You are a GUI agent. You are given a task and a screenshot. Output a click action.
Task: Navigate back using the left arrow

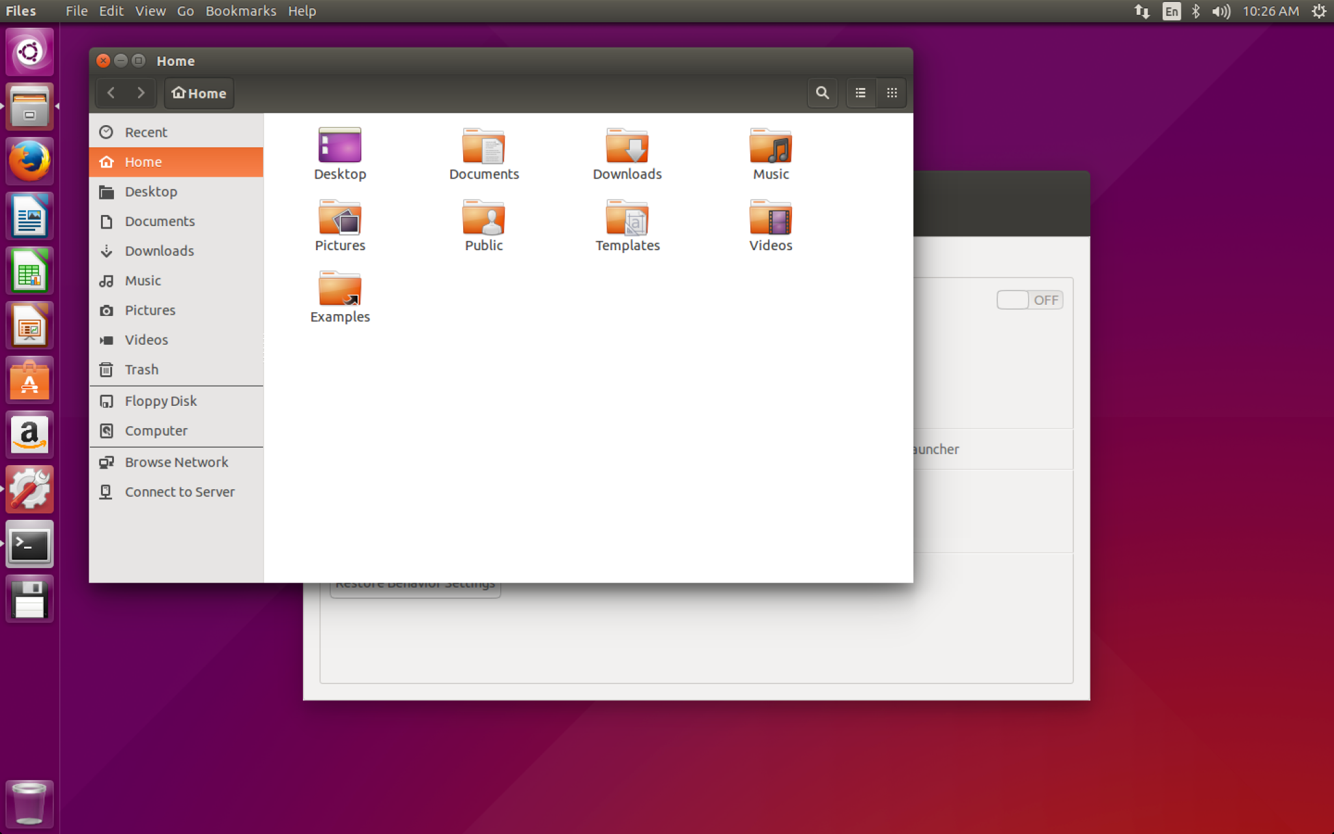coord(111,93)
